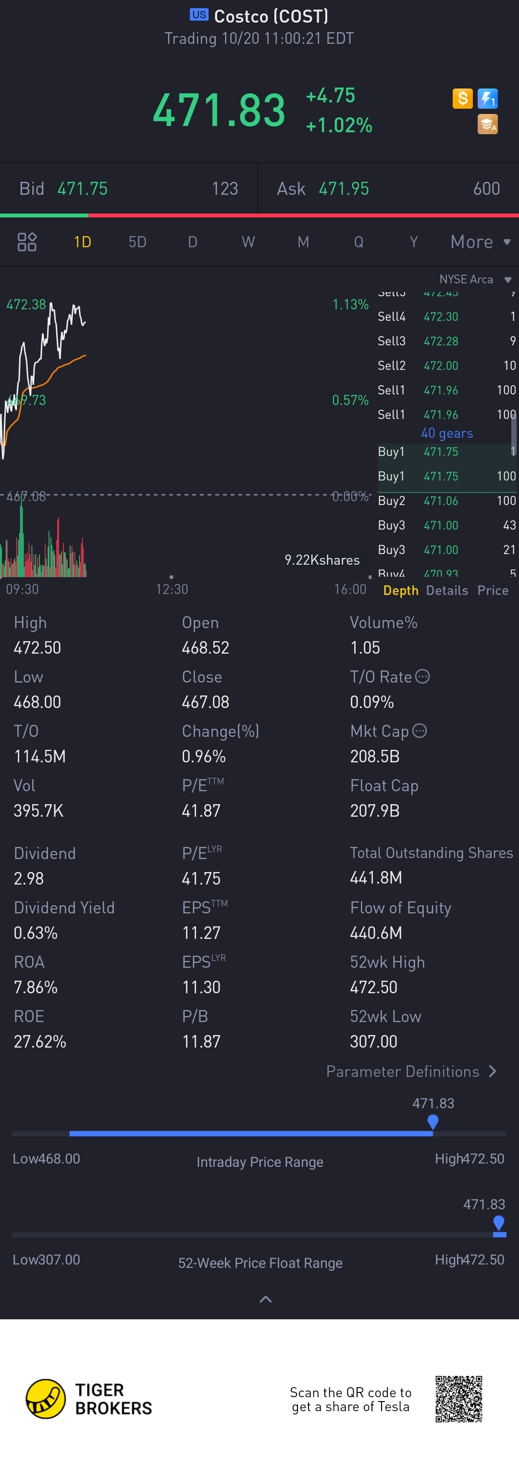Select the Depth tab

[401, 590]
